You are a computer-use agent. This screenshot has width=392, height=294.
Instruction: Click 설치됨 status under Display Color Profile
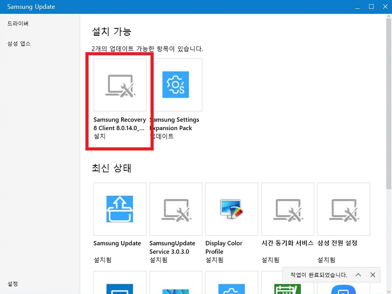click(214, 260)
